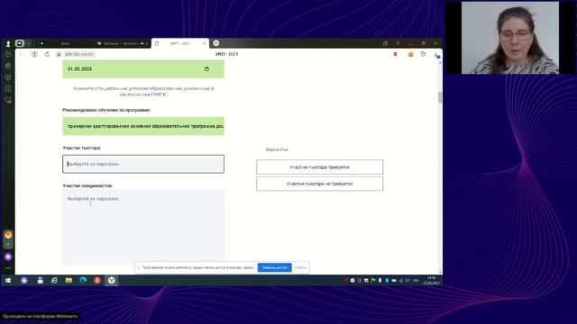
Task: Add a new tab with the round plus button
Action: tap(216, 43)
